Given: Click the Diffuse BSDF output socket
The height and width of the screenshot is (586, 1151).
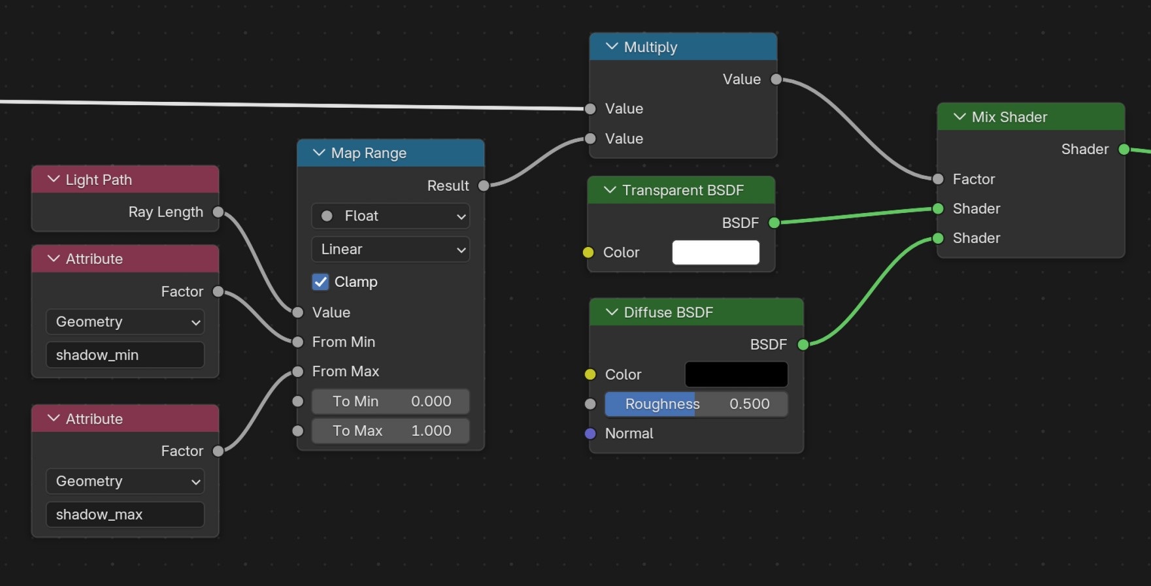Looking at the screenshot, I should [x=803, y=344].
